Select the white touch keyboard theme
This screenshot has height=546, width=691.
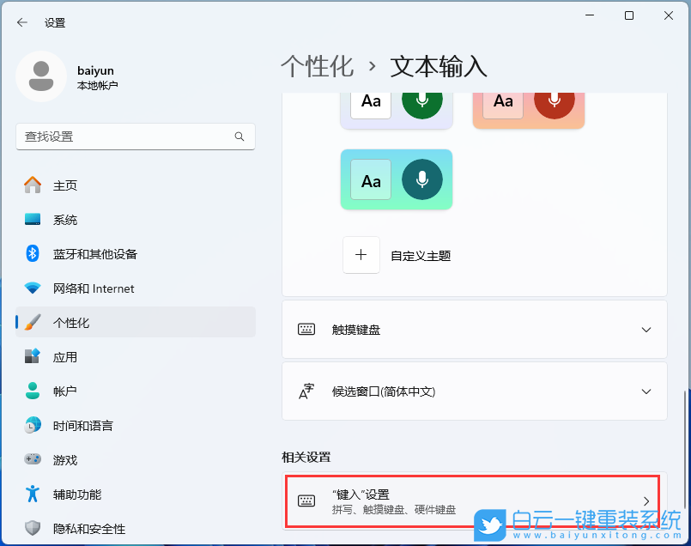pyautogui.click(x=396, y=105)
